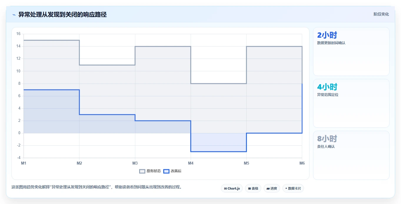Viewport: 401px width, 204px height.
Task: Toggle the 改善后 legend swatch
Action: click(166, 171)
